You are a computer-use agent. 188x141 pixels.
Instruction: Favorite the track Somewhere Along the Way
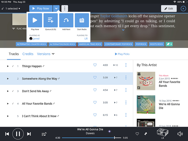[95, 77]
